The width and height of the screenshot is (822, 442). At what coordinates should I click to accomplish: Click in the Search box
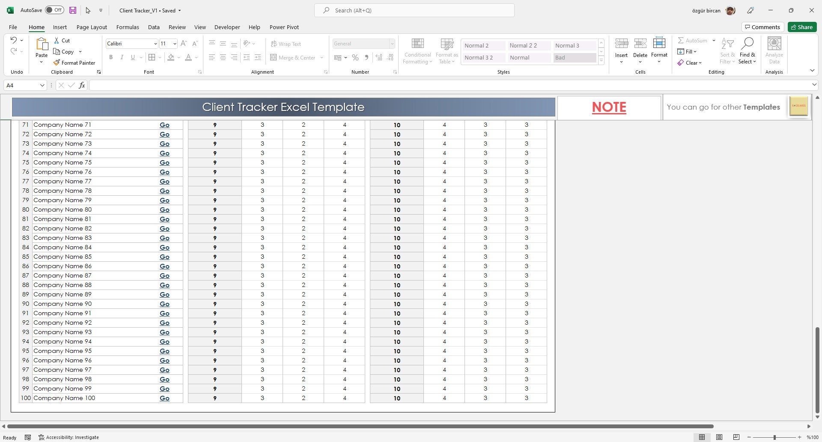point(414,10)
